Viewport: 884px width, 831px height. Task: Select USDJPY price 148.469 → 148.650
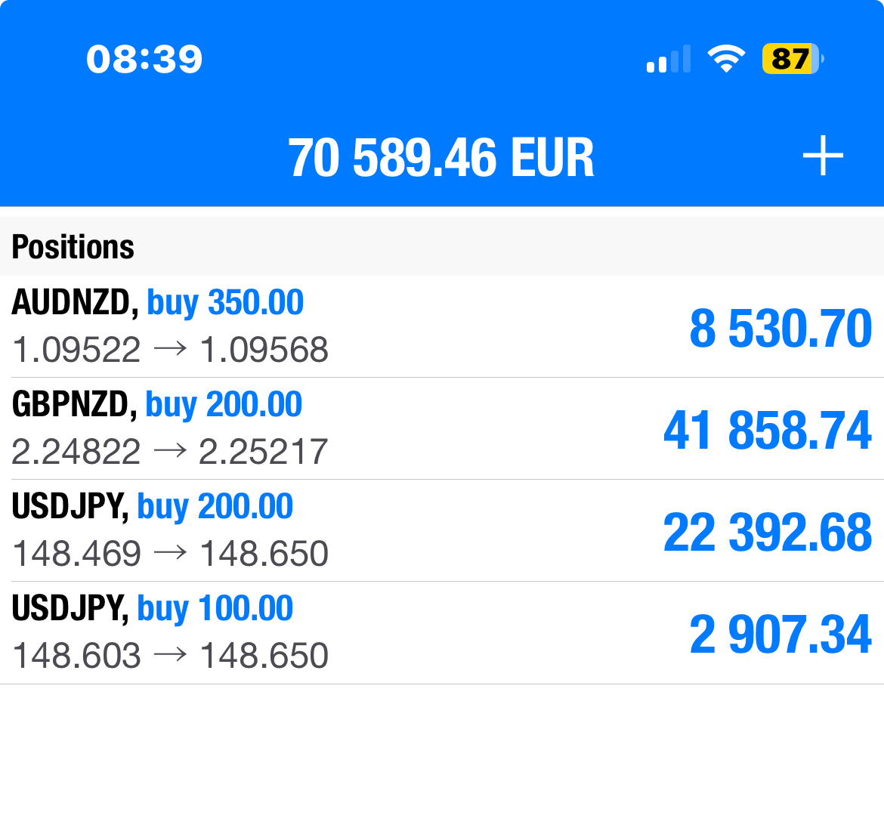click(x=170, y=554)
